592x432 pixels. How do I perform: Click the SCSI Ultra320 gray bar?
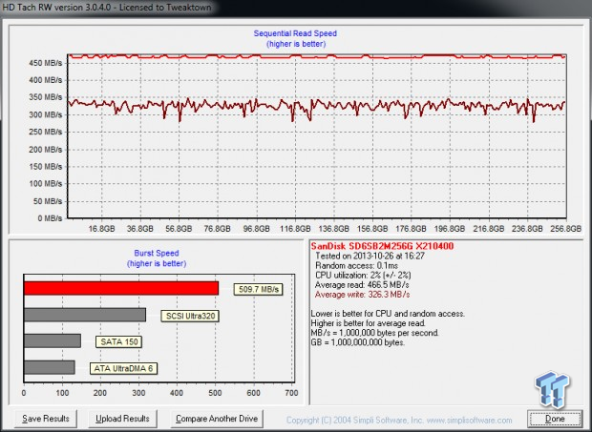85,315
